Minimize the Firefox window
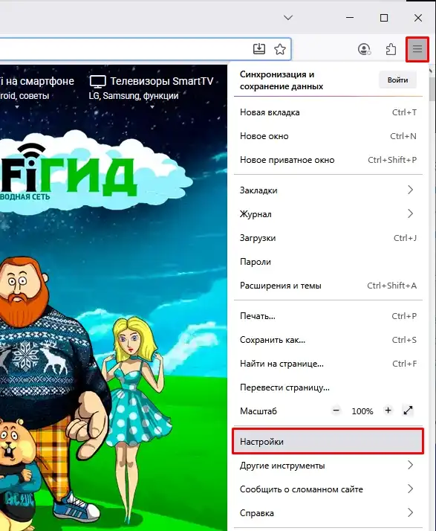436x531 pixels. tap(350, 17)
